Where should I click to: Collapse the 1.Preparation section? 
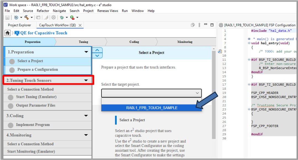point(86,52)
